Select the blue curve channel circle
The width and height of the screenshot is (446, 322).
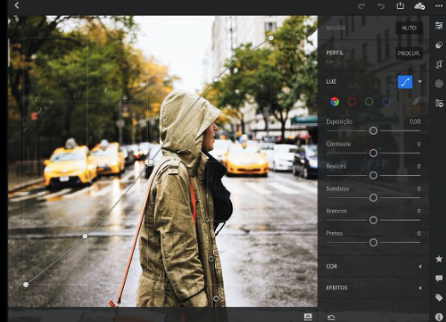386,101
